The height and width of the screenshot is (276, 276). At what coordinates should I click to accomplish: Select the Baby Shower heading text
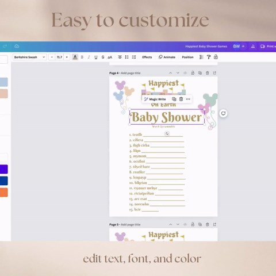167,117
